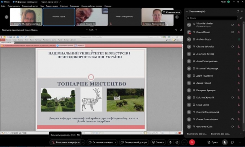
Task: Open the Компоновка layout button
Action: 171,12
